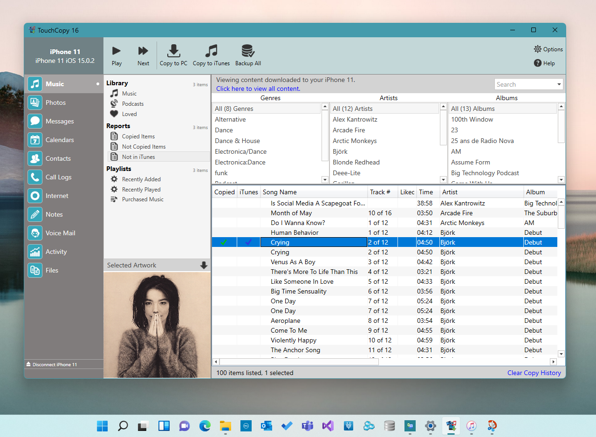Click the Selected Artwork download arrow
This screenshot has width=596, height=437.
[204, 265]
